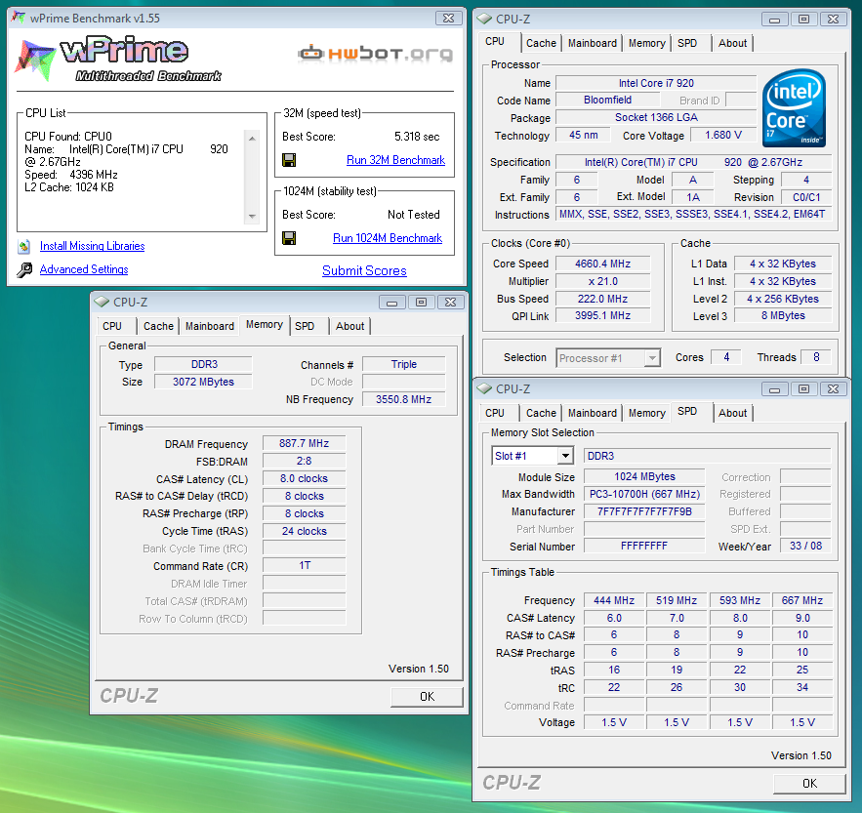Screen dimensions: 862x813
Task: Select CPU tab in Memory CPU-Z window
Action: (x=112, y=326)
